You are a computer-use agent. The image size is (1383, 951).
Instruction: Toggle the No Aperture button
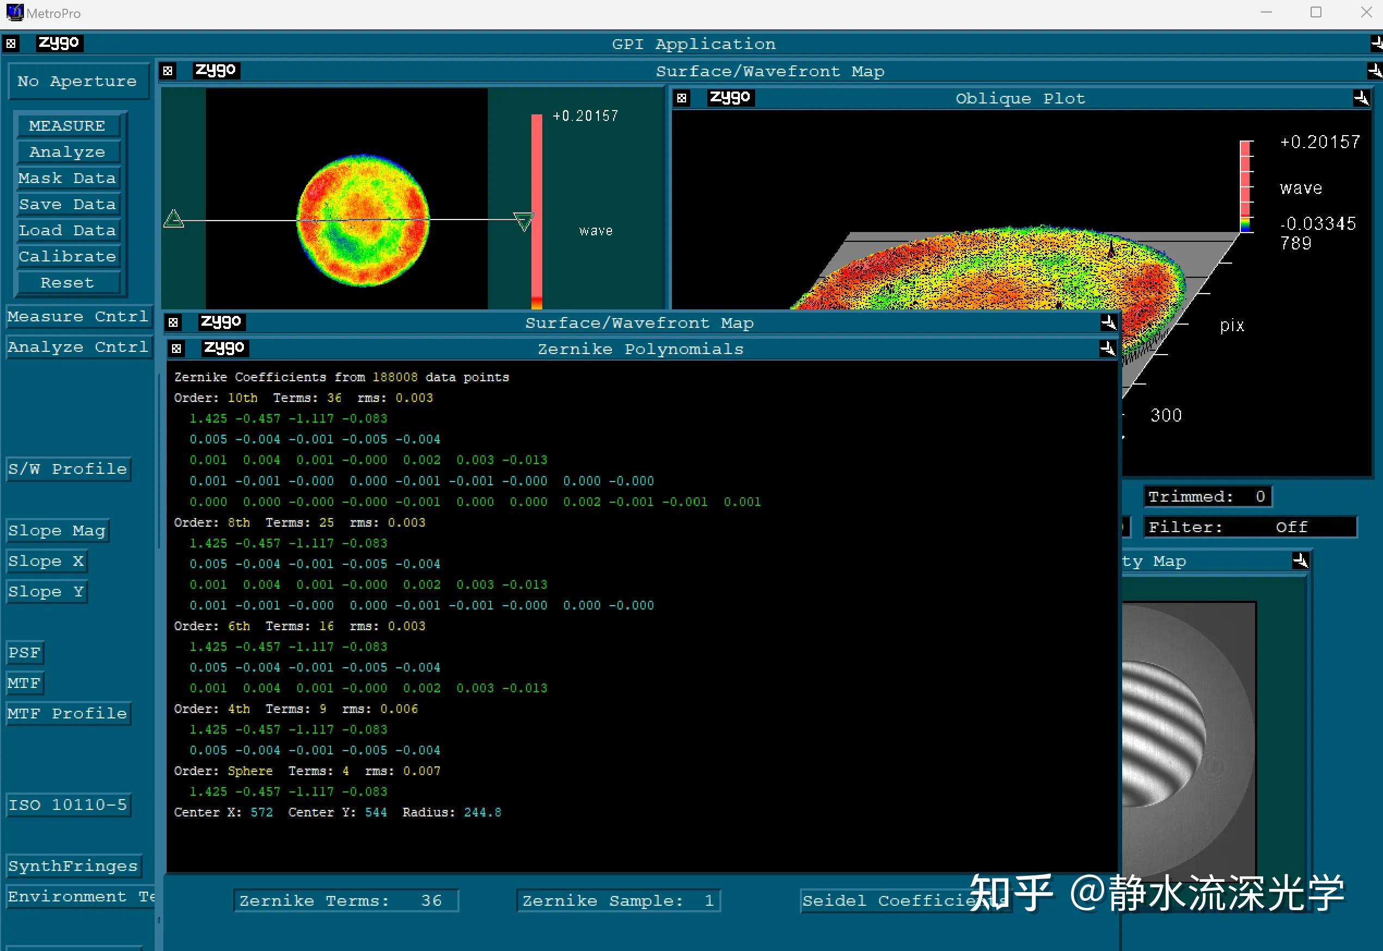[x=77, y=82]
